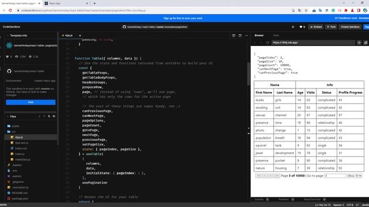Click the React logo template icon

[x=9, y=45]
